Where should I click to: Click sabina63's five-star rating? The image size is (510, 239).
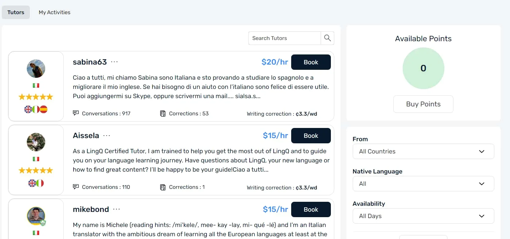pyautogui.click(x=36, y=97)
